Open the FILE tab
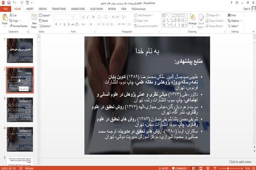Image resolution: width=256 pixels, height=170 pixels. coord(6,9)
